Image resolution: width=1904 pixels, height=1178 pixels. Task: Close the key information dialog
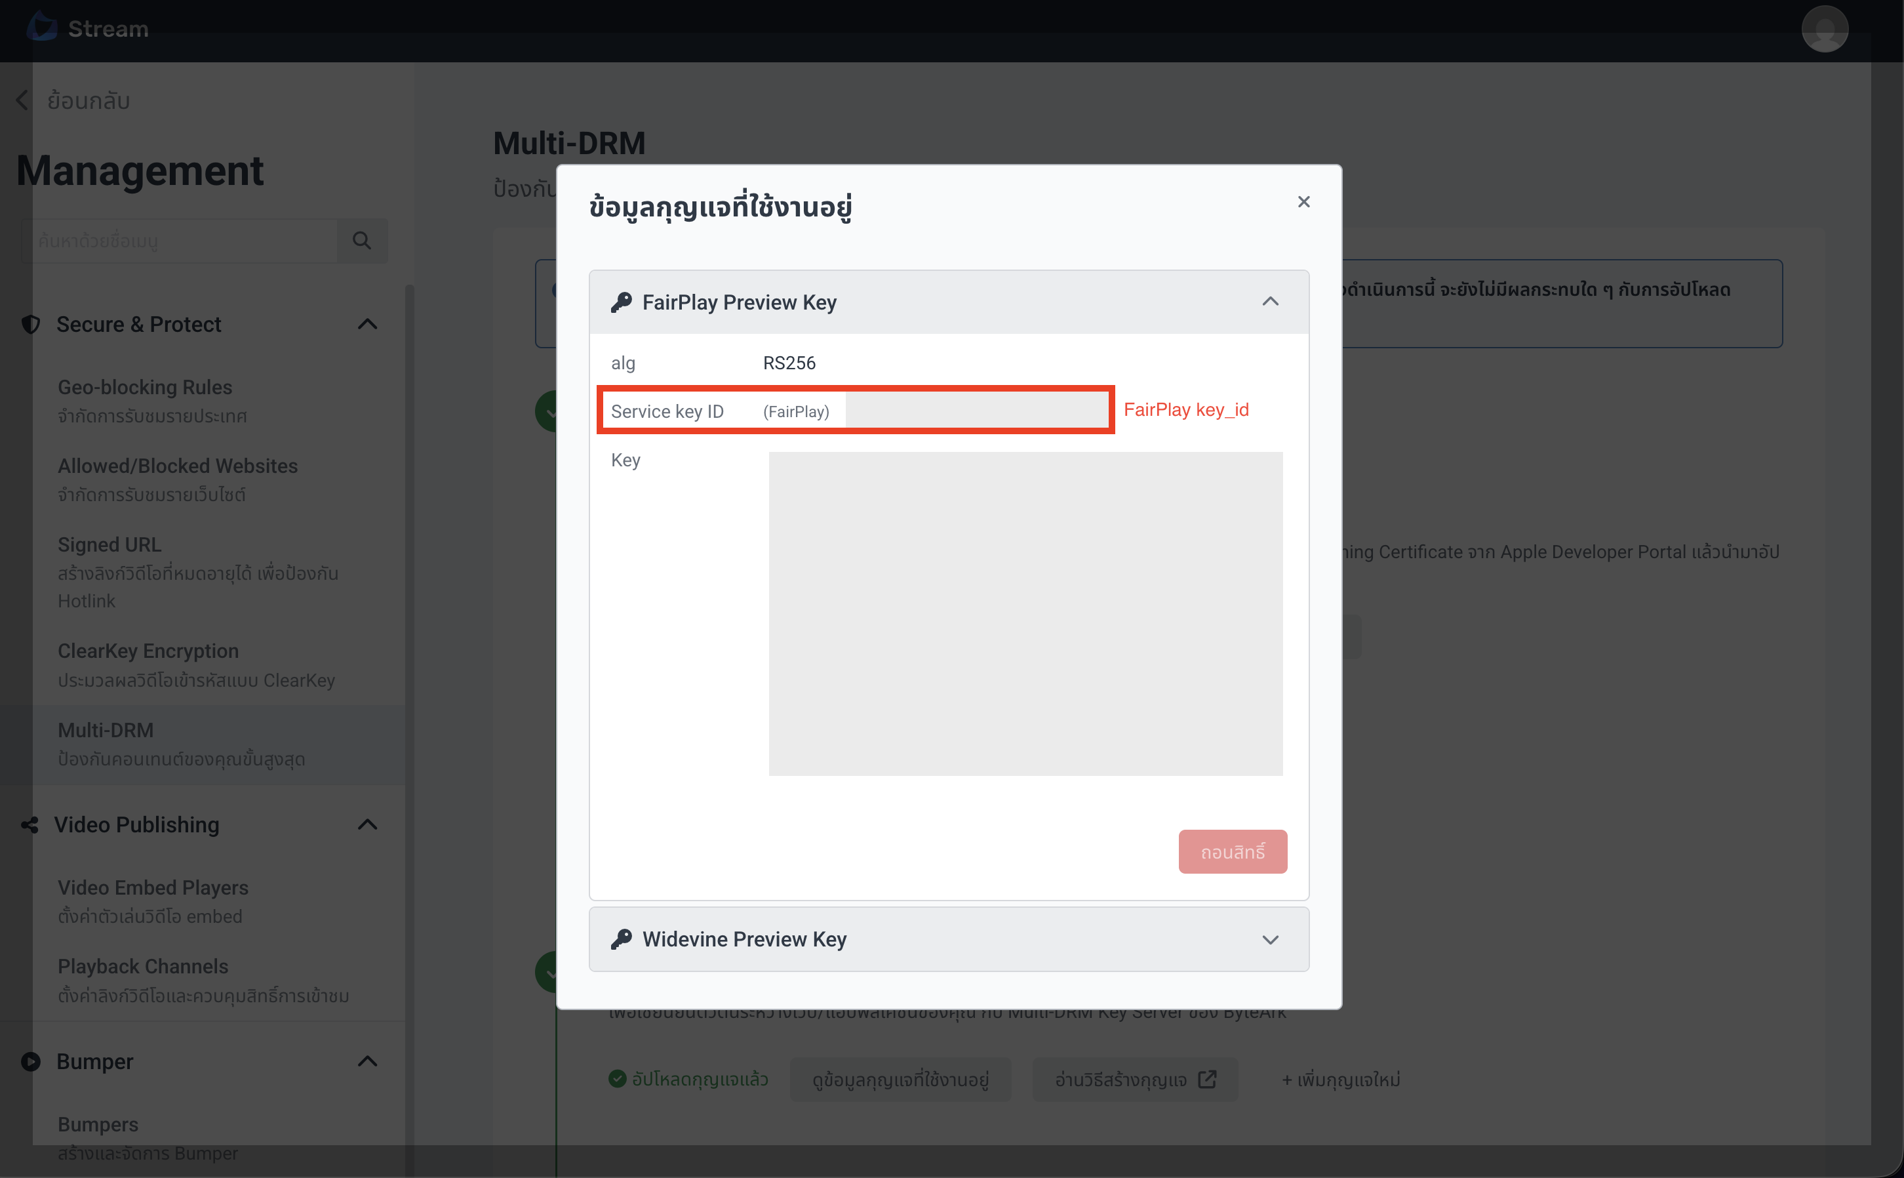1303,202
